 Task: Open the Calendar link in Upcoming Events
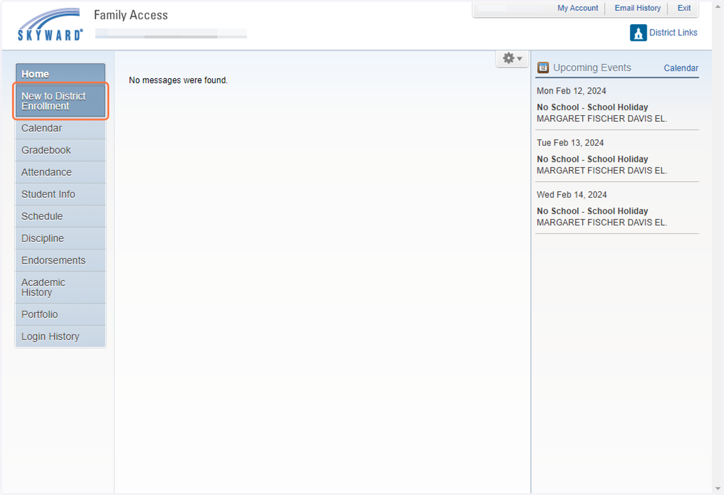pos(681,68)
